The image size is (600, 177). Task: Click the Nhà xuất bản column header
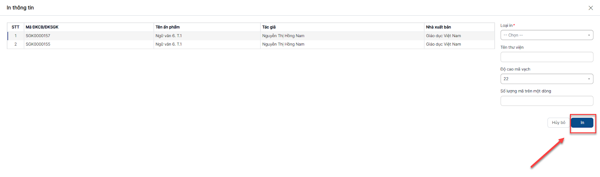pos(438,27)
